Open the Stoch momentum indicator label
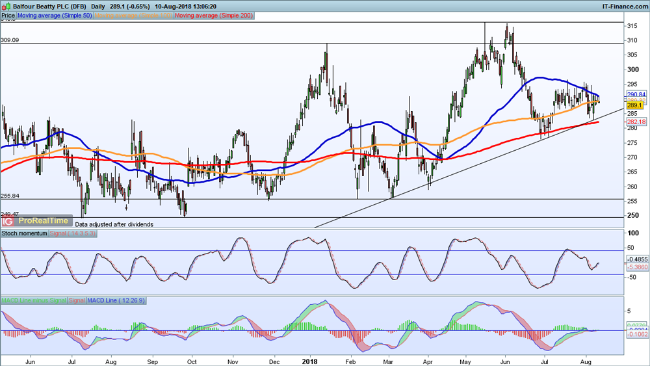The width and height of the screenshot is (650, 366). (24, 233)
